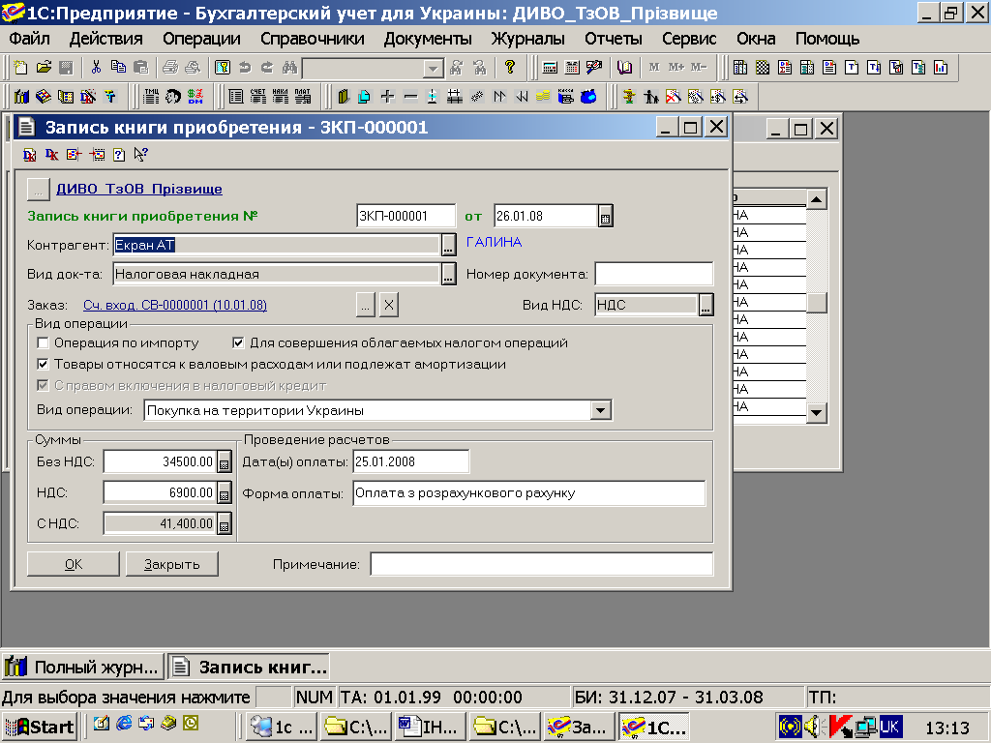Open the Контрагент selection ellipsis button
This screenshot has height=743, width=991.
click(448, 245)
